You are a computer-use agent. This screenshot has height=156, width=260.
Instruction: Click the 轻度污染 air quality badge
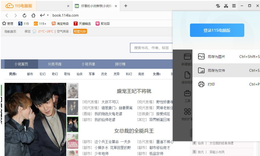(80, 31)
